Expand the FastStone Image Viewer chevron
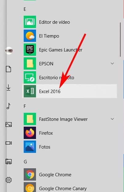This screenshot has height=192, width=124. 112,119
